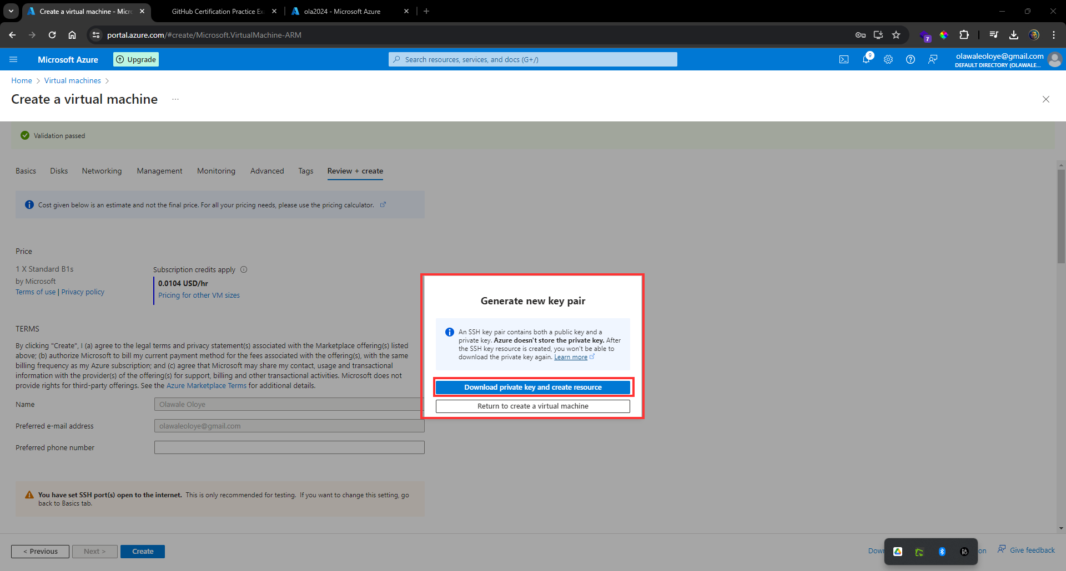Click the Microsoft Azure logo text
This screenshot has height=571, width=1066.
click(68, 59)
